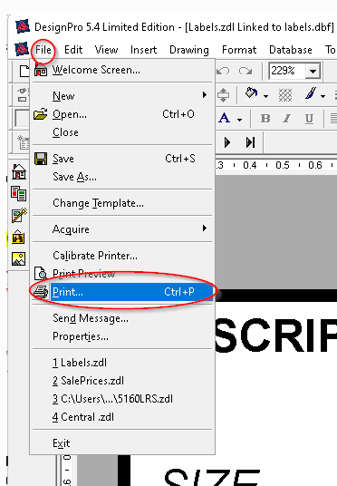337x486 pixels.
Task: Select Print Preview menu entry
Action: [x=122, y=274]
